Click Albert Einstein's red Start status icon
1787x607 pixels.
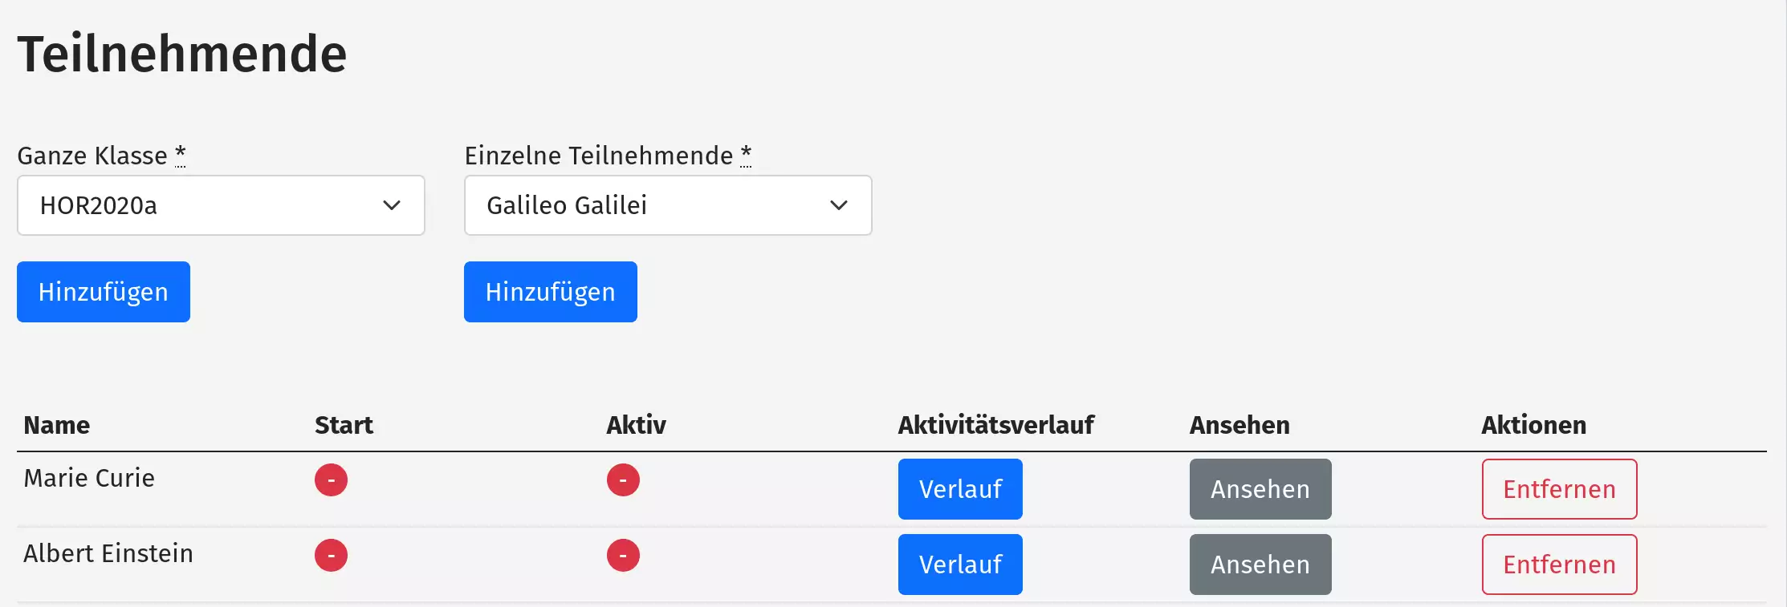pos(331,556)
